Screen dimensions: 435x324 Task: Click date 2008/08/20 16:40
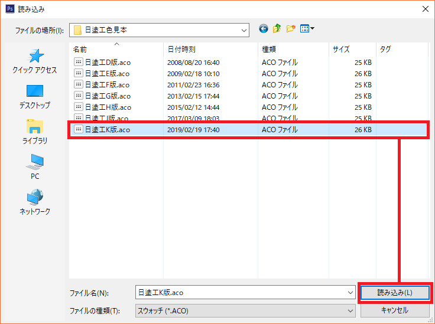pyautogui.click(x=193, y=63)
